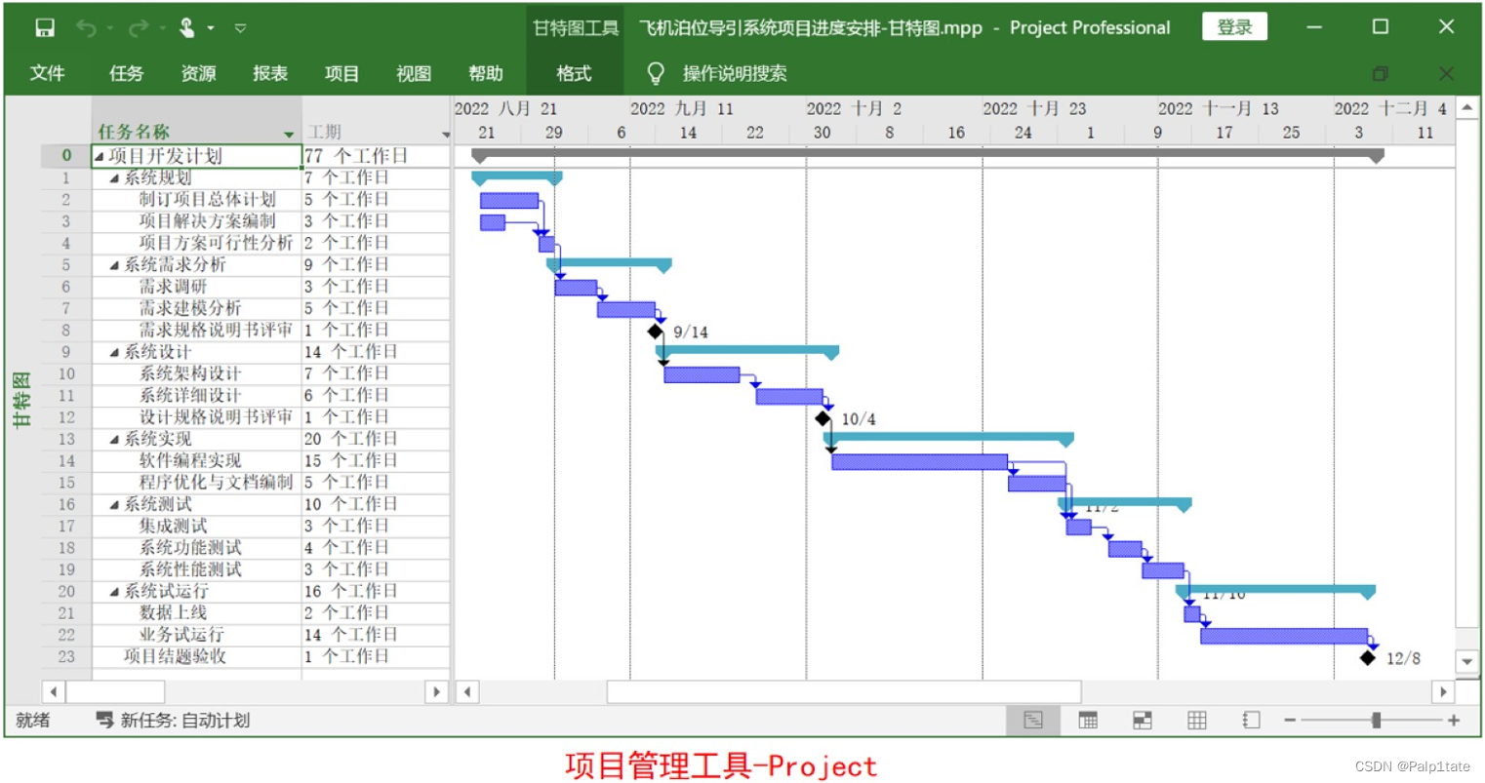This screenshot has height=783, width=1485.
Task: Collapse the 系统实现 task group
Action: click(x=114, y=440)
